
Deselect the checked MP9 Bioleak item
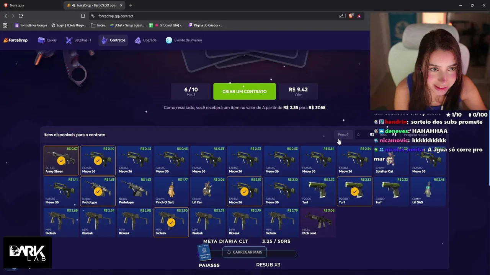click(171, 222)
